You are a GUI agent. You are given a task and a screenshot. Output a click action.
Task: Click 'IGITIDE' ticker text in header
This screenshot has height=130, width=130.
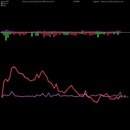click(76, 2)
